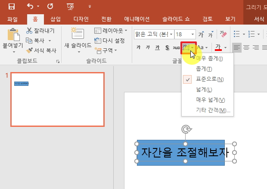The width and height of the screenshot is (267, 189).
Task: Toggle text shadow S icon
Action: (167, 47)
